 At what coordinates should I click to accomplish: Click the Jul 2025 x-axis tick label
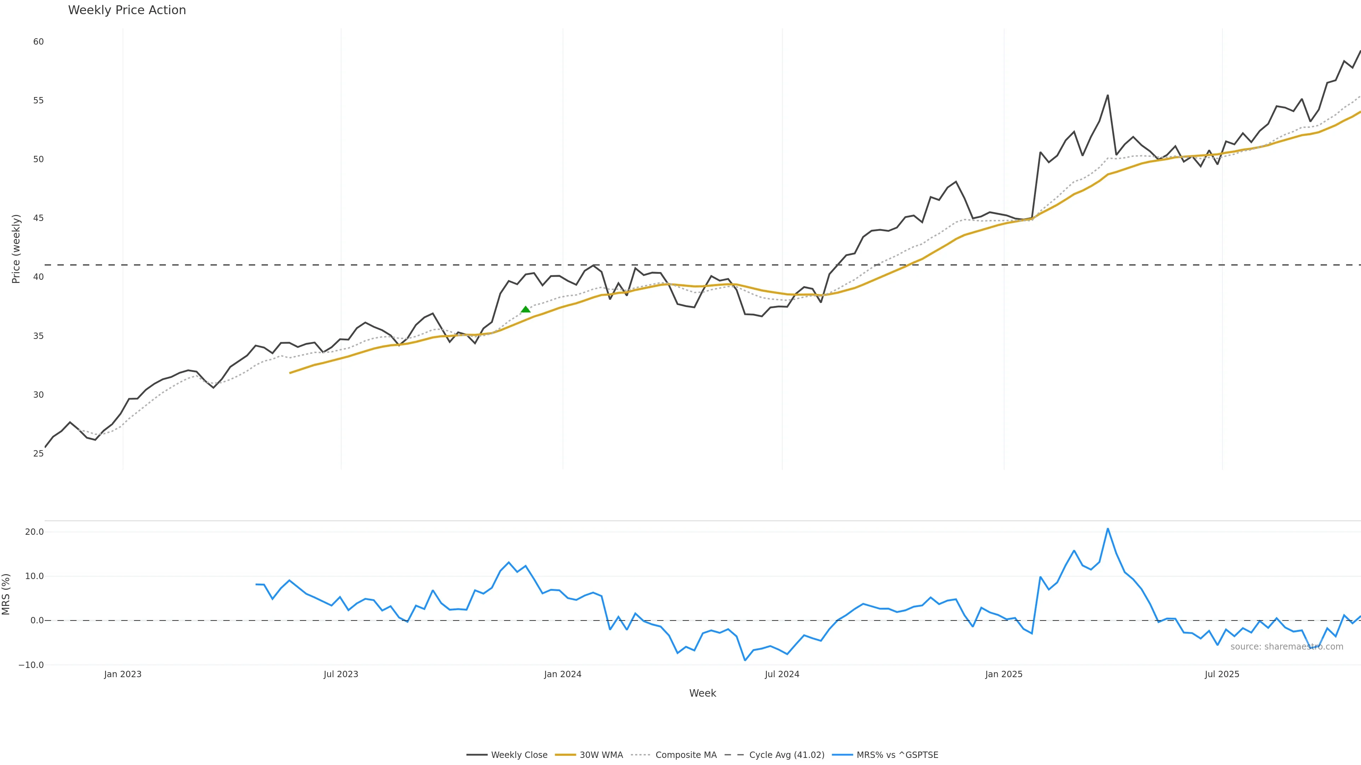tap(1221, 674)
